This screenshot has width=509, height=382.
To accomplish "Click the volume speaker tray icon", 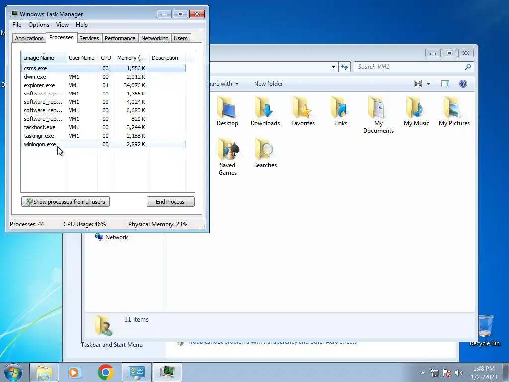I will coord(459,373).
